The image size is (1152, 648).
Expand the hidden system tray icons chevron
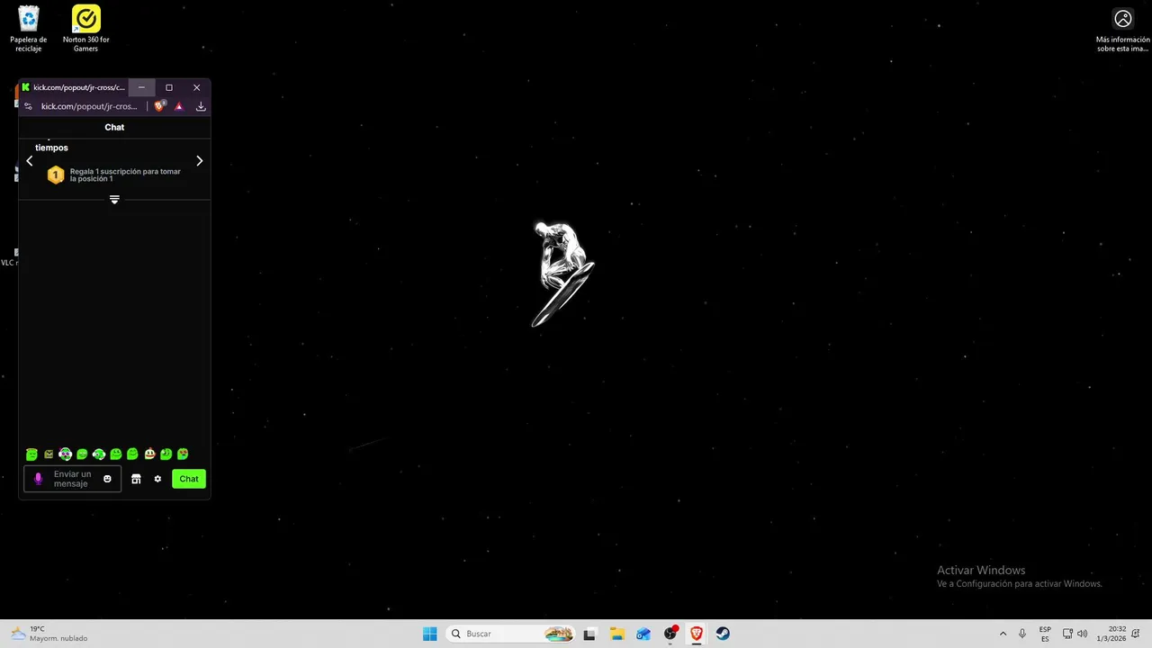click(1003, 634)
